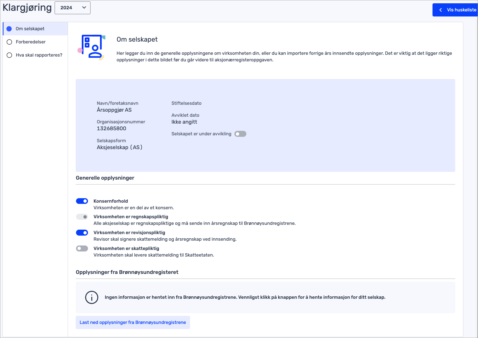478x338 pixels.
Task: Select Hva skal rapporteres? in sidebar
Action: 39,55
